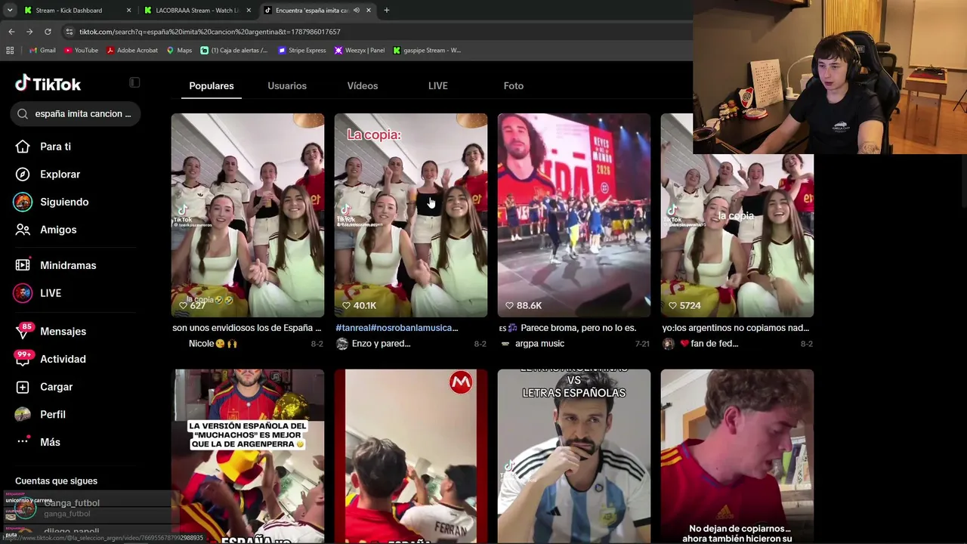Open 'La versión española del Muchachos' video
The width and height of the screenshot is (967, 544).
(x=248, y=456)
